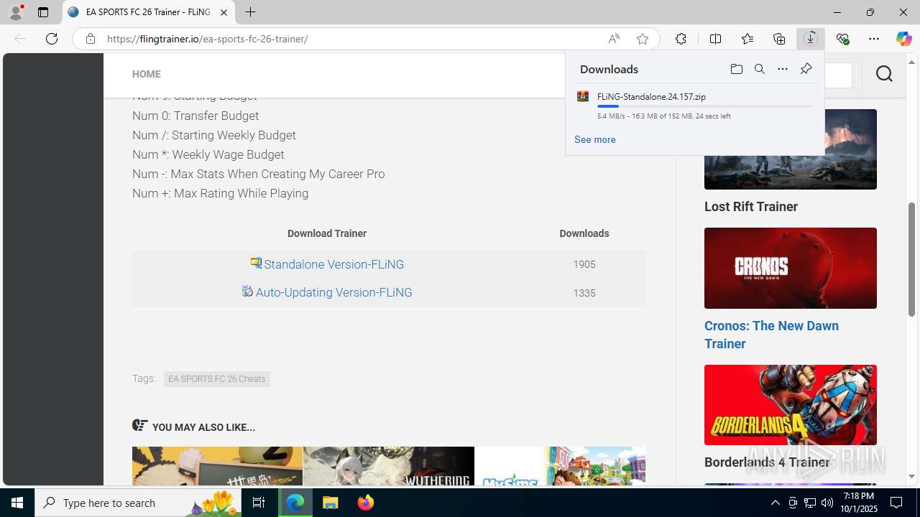The width and height of the screenshot is (920, 517).
Task: Open the Extensions puzzle icon
Action: point(681,39)
